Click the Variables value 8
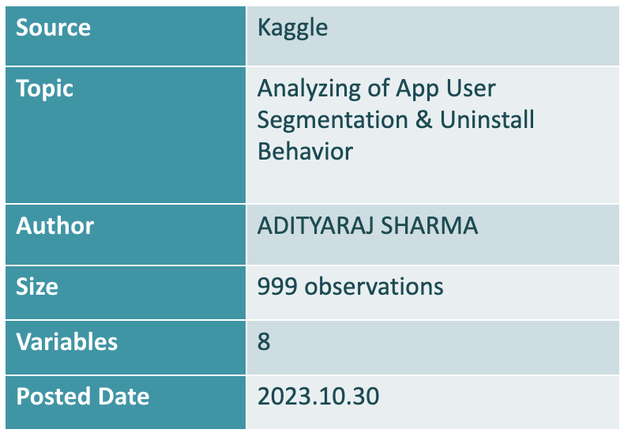This screenshot has height=433, width=624. pyautogui.click(x=264, y=342)
